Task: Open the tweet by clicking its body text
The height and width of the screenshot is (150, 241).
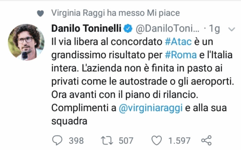Action: click(135, 77)
